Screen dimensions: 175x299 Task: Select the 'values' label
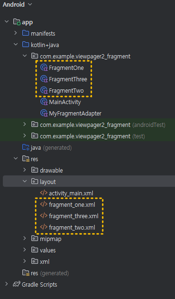pyautogui.click(x=48, y=250)
